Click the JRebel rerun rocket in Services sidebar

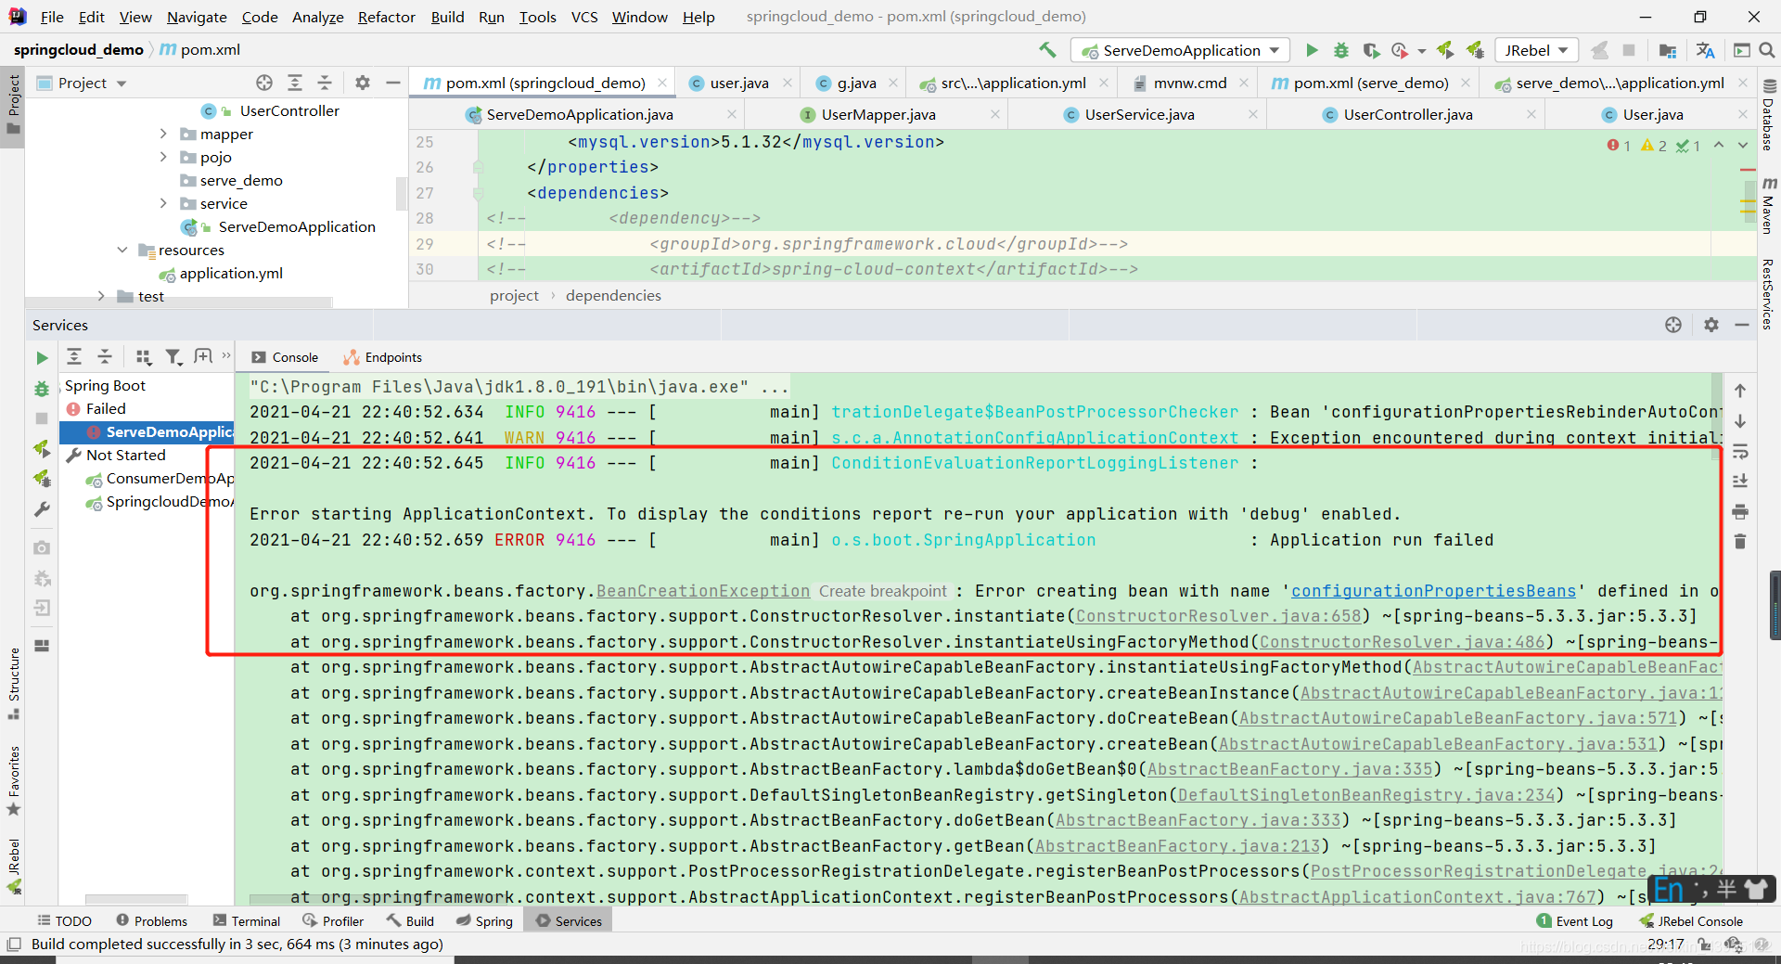[42, 449]
